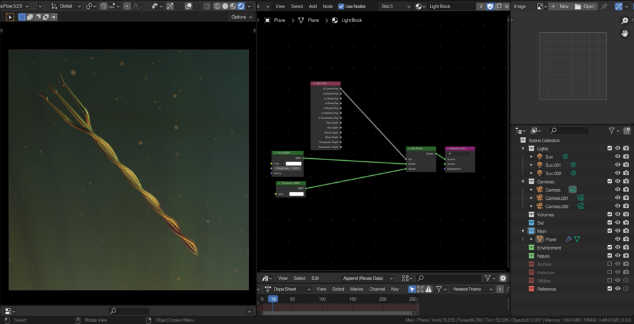This screenshot has height=324, width=634.
Task: Open node editor View menu
Action: (x=280, y=6)
